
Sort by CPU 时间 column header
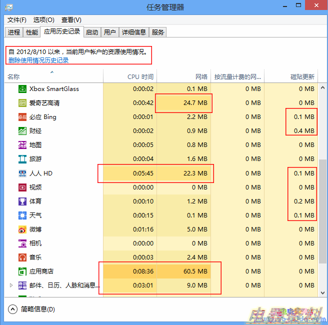pyautogui.click(x=140, y=77)
